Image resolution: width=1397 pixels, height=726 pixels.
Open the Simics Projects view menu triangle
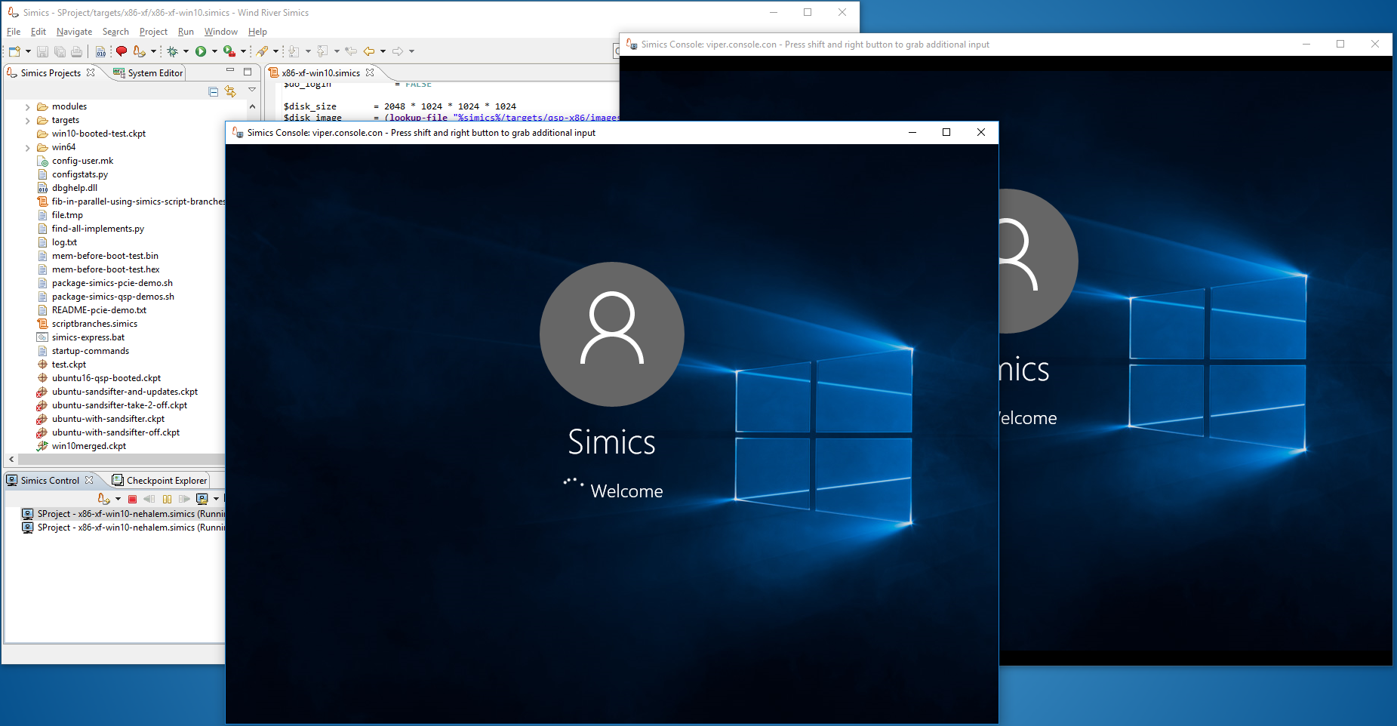pyautogui.click(x=252, y=90)
